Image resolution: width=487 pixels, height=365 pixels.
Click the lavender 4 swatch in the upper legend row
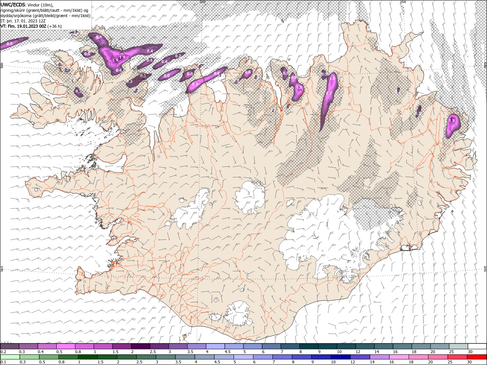pos(215,346)
